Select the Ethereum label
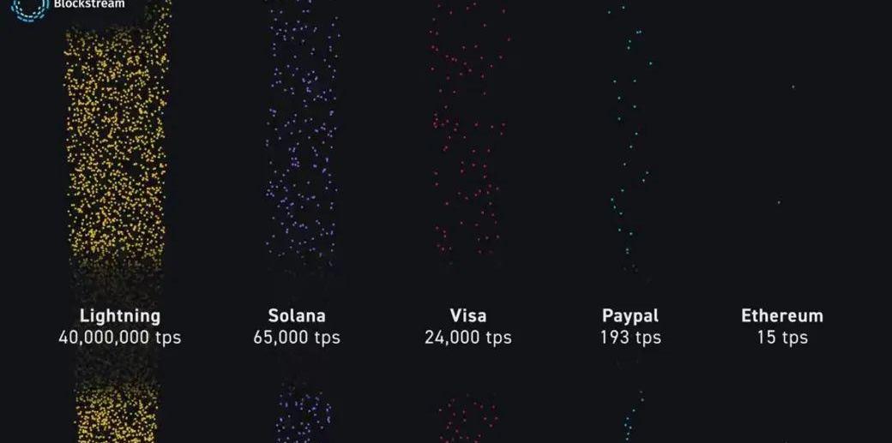The width and height of the screenshot is (892, 443). (782, 315)
